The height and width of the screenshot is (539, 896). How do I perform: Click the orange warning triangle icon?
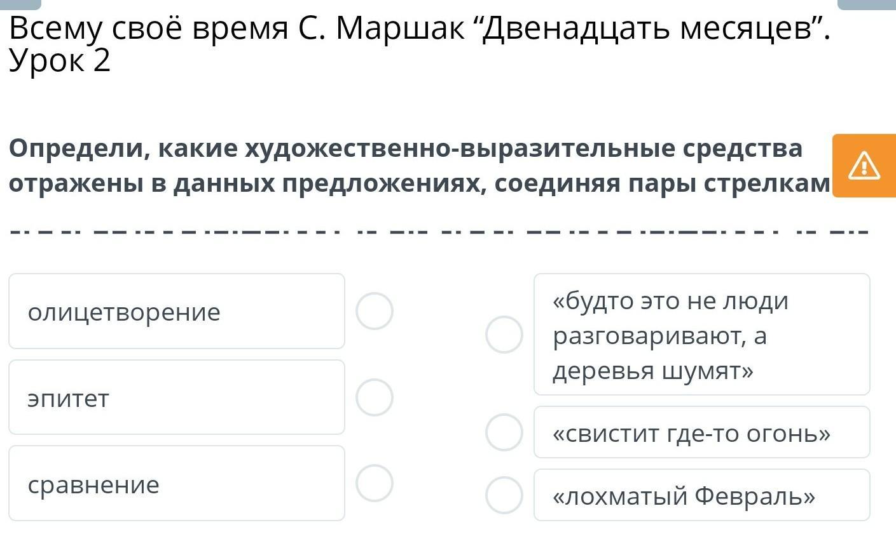pos(864,166)
